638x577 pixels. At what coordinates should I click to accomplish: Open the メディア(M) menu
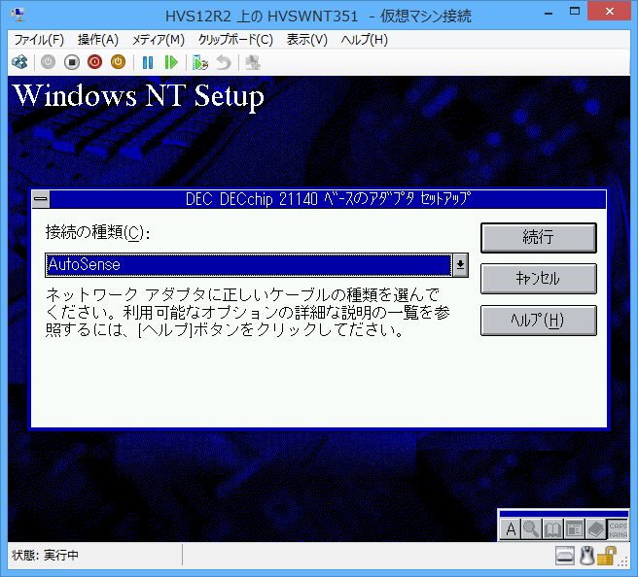click(x=159, y=40)
